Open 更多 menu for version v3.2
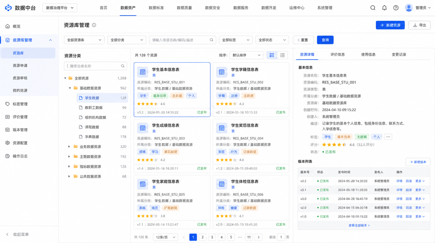The image size is (435, 243). (x=420, y=181)
